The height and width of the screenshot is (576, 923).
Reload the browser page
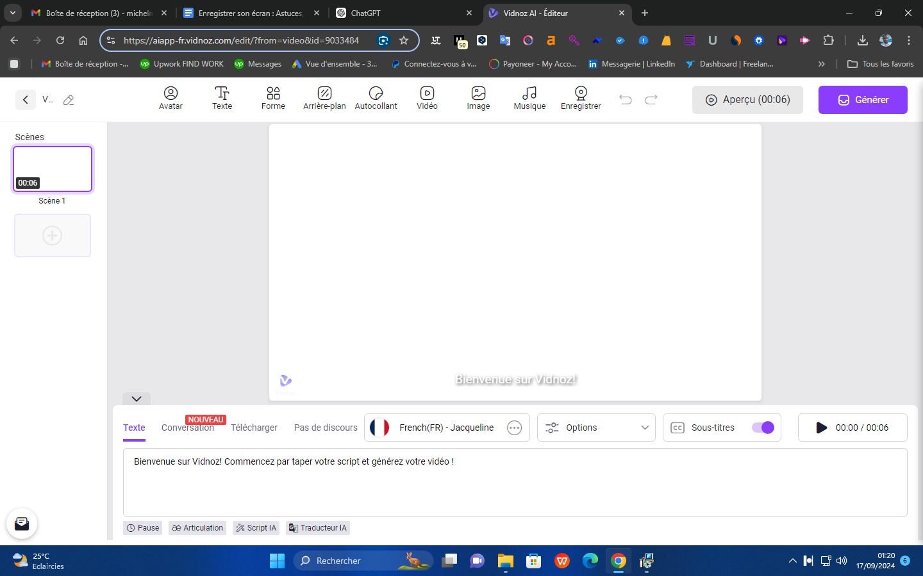(60, 40)
